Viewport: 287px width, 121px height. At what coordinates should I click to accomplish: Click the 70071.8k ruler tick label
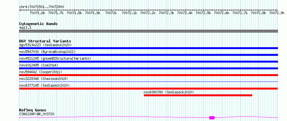click(74, 13)
